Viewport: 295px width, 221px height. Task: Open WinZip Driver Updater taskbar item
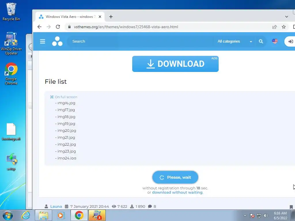coord(97,215)
